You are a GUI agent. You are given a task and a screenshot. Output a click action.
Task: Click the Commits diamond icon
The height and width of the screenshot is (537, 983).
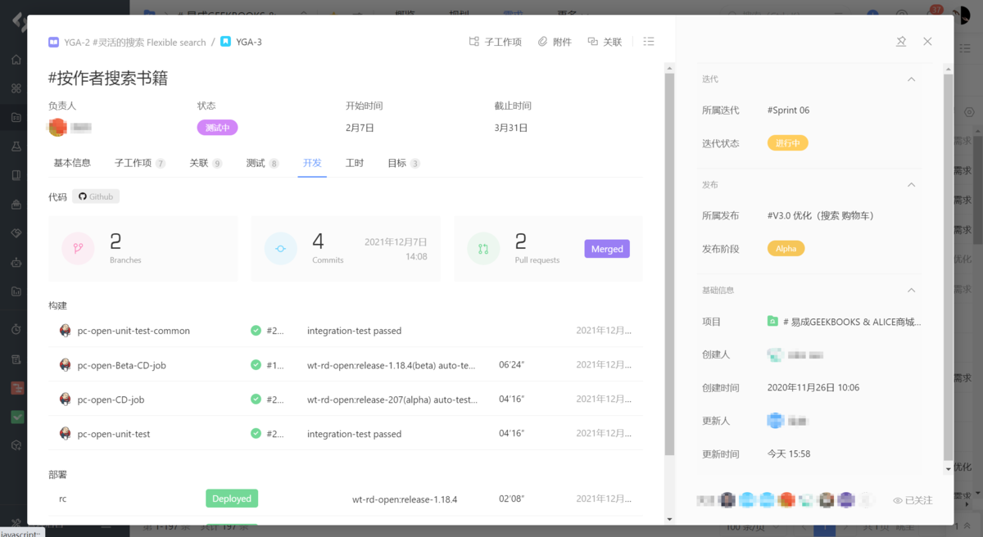281,248
